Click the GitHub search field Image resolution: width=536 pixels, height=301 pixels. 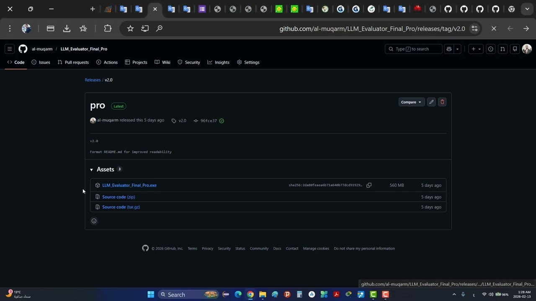click(x=413, y=49)
